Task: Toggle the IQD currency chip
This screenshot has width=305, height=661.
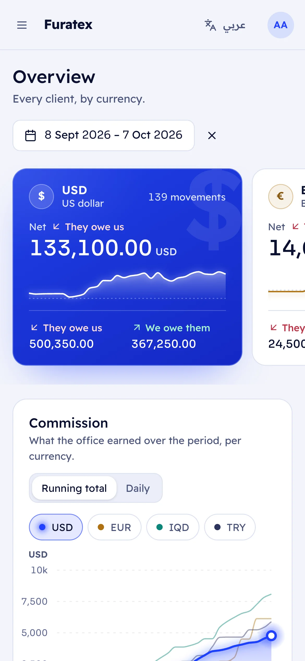Action: coord(173,527)
